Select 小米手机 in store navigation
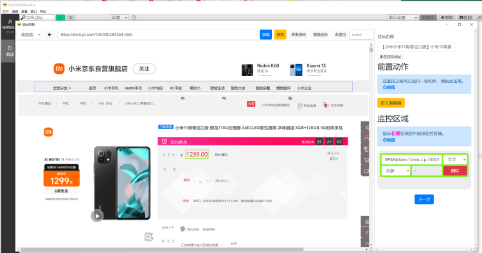The width and height of the screenshot is (482, 253). pyautogui.click(x=111, y=88)
